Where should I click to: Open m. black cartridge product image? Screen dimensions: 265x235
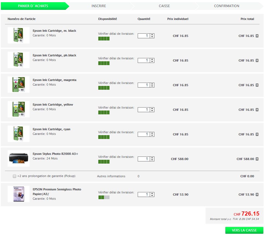pyautogui.click(x=19, y=35)
